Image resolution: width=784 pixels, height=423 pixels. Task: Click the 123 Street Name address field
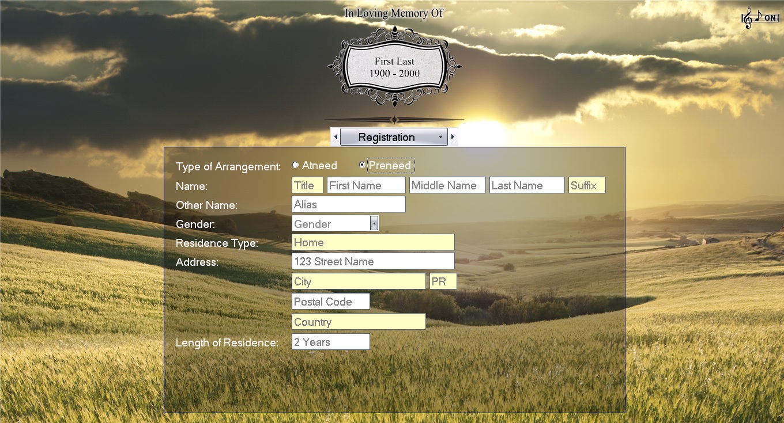[x=373, y=261]
